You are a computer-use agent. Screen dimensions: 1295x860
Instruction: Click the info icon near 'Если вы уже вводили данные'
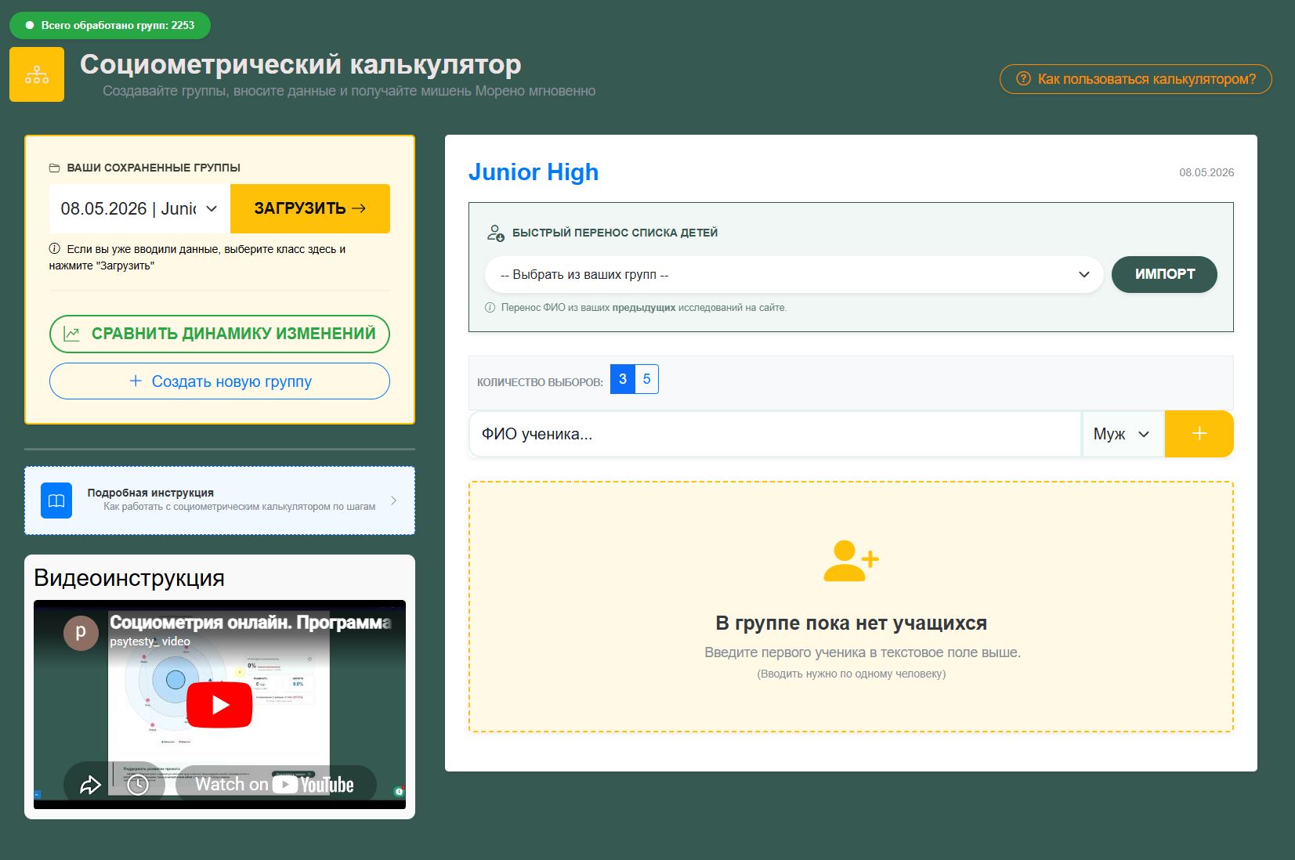(55, 249)
